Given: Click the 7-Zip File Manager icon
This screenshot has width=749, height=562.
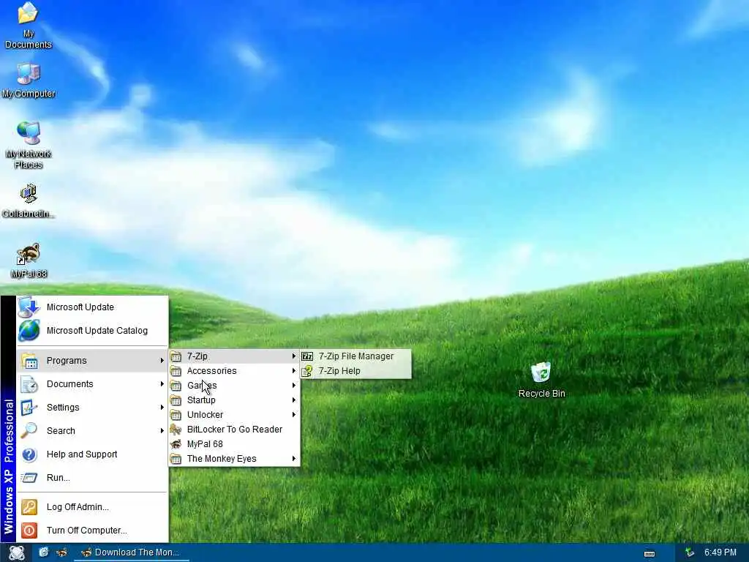Looking at the screenshot, I should pyautogui.click(x=307, y=356).
